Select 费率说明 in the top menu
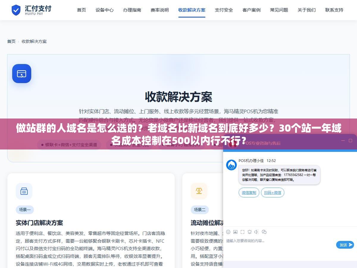The width and height of the screenshot is (357, 268). (160, 10)
